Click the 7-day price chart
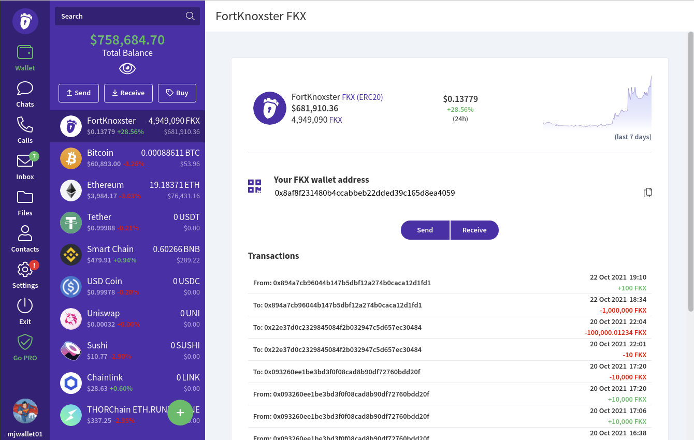The image size is (694, 440). tap(597, 102)
